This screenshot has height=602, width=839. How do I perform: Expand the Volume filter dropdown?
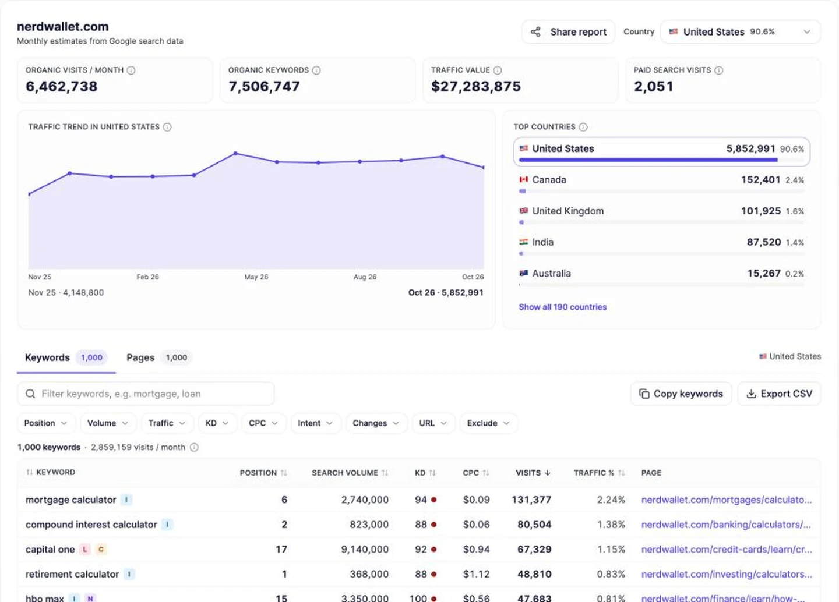click(x=108, y=423)
